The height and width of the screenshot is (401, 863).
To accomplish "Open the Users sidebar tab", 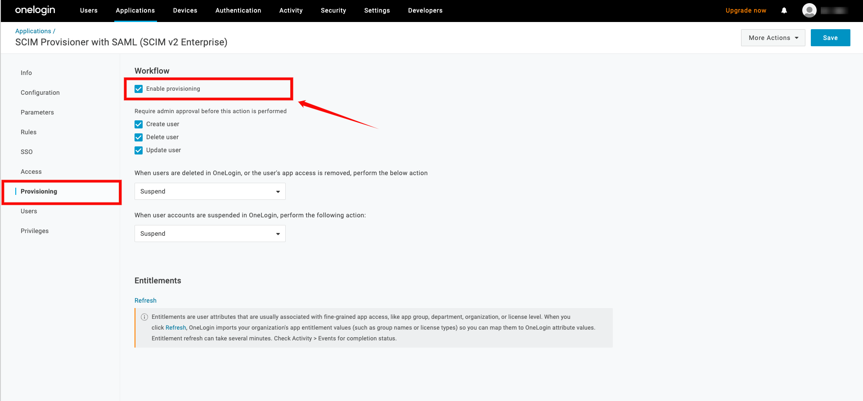I will point(29,211).
